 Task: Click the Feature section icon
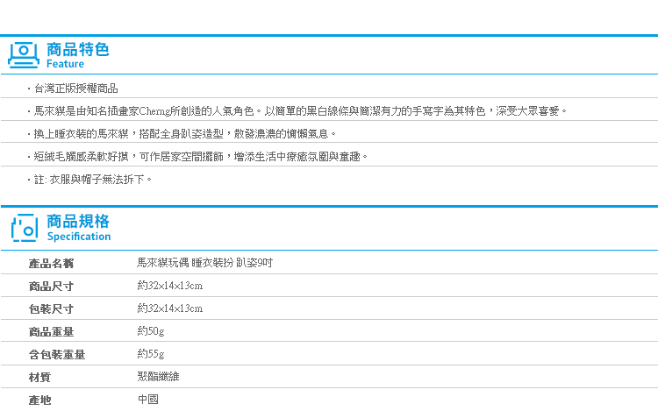point(24,55)
